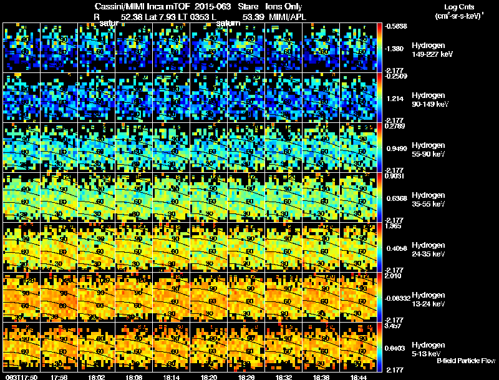Click the color scale bar for 24-35 keV row

379,248
